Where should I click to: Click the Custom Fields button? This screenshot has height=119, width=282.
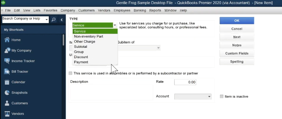coord(237,53)
